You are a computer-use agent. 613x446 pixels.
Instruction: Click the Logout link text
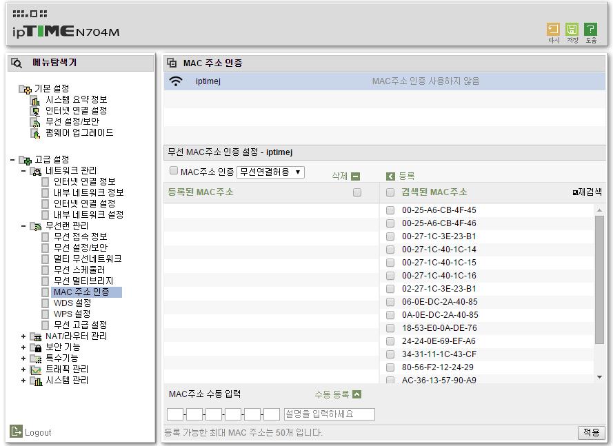click(38, 432)
